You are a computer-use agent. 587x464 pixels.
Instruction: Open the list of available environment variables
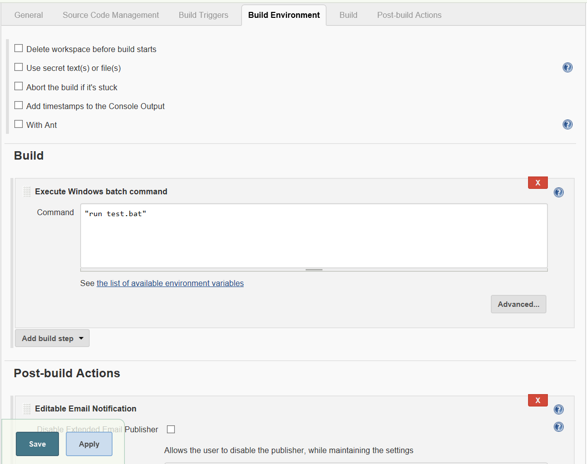click(170, 284)
